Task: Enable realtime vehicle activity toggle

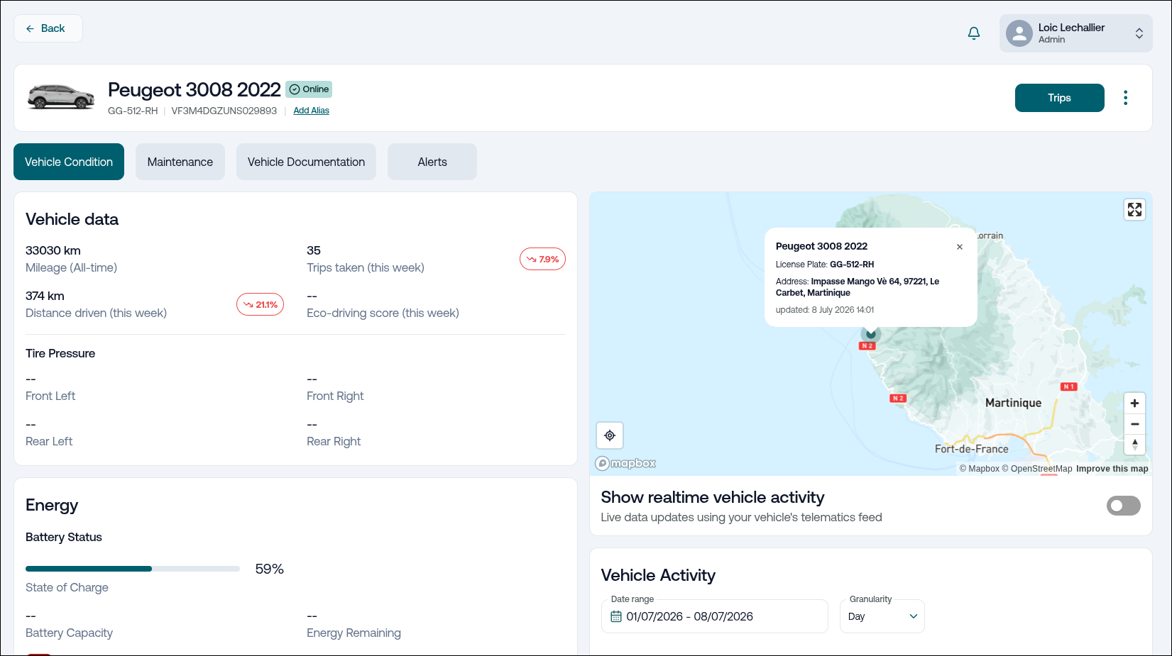Action: click(1123, 506)
